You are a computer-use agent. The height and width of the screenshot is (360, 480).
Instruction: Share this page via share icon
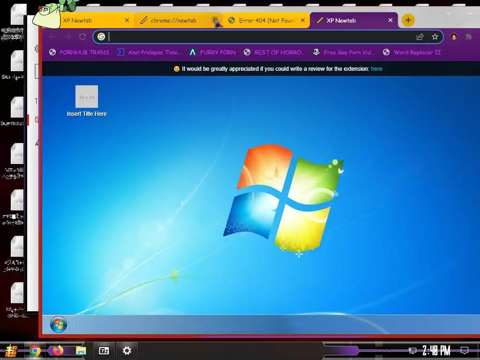click(x=420, y=37)
